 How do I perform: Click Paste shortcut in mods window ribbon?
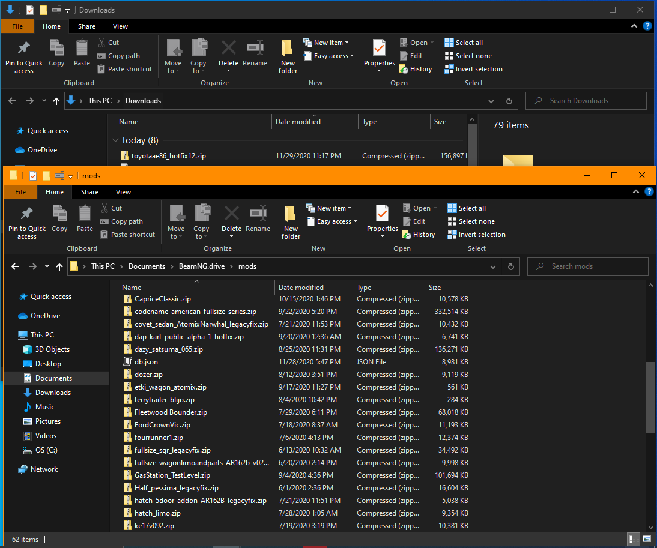[128, 235]
